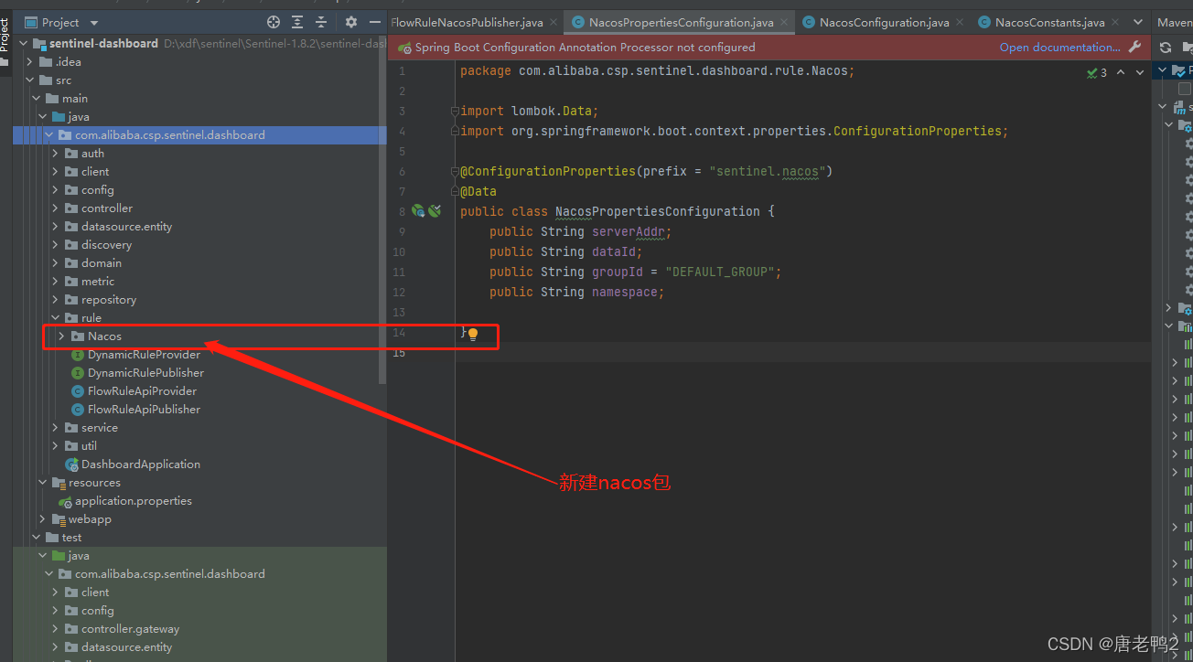The height and width of the screenshot is (662, 1193).
Task: Select the test folder
Action: (x=71, y=538)
